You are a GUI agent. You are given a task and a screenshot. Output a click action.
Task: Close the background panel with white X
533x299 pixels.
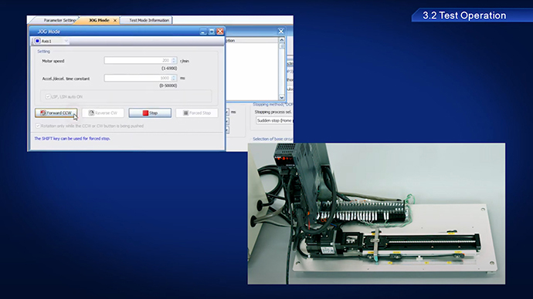click(x=280, y=32)
